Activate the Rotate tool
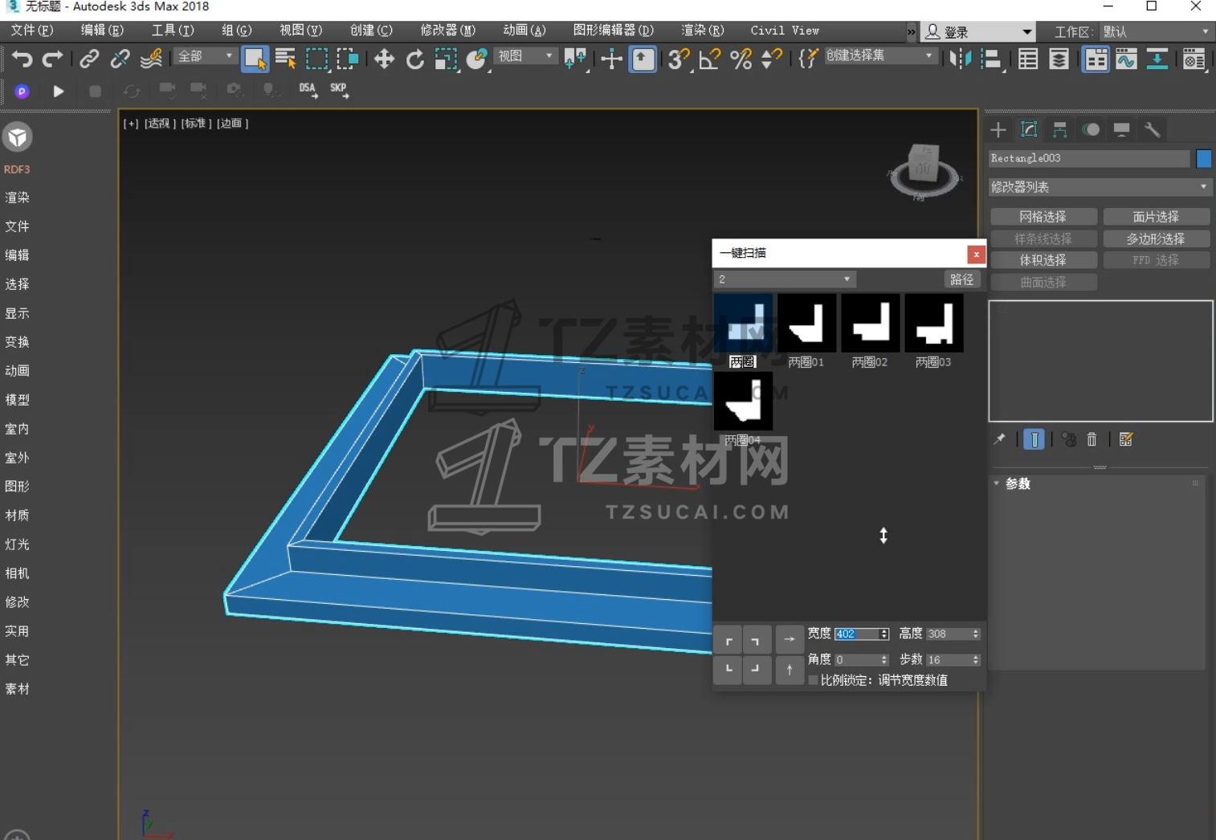The image size is (1216, 840). coord(414,59)
